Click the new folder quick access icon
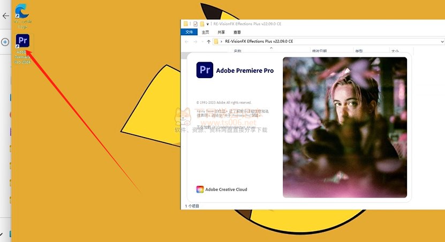Viewport: 445px width, 242px height. (x=202, y=24)
